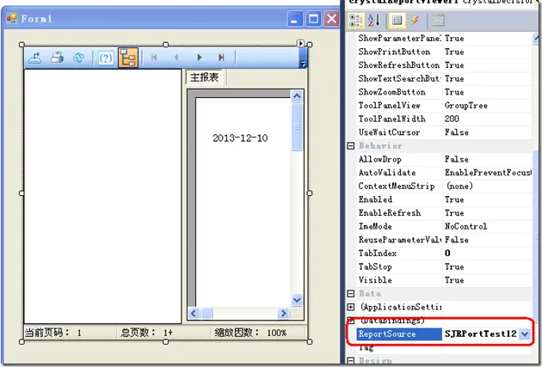Click the ImeMode value NoControl
Viewport: 542px width, 367px height.
[x=466, y=227]
